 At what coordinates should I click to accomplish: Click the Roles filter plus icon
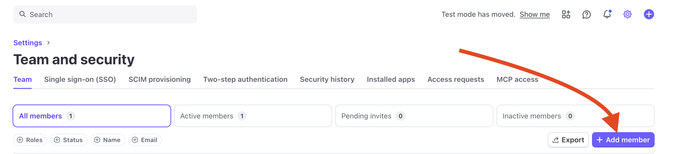tap(20, 140)
